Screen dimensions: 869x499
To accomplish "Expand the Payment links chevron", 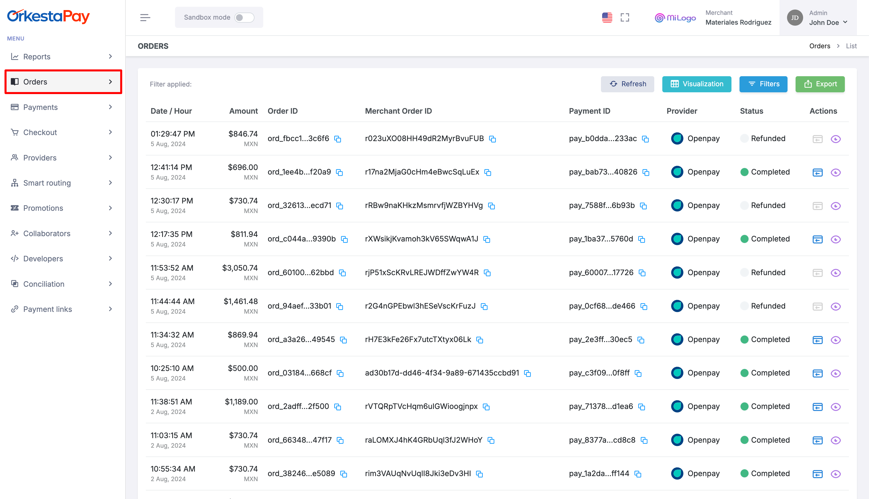I will click(x=110, y=309).
